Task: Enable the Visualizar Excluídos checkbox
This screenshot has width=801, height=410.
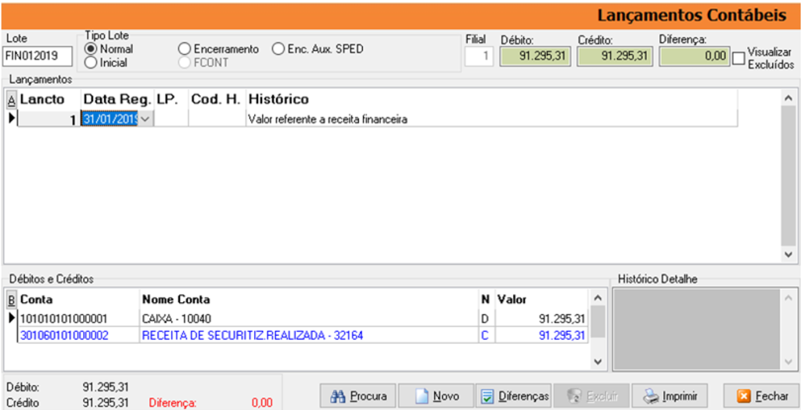Action: 738,58
